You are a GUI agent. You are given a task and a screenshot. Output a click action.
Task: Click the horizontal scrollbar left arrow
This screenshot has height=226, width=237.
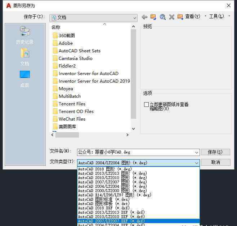coord(53,135)
